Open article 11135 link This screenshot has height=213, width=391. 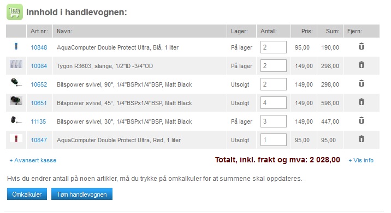coord(38,121)
